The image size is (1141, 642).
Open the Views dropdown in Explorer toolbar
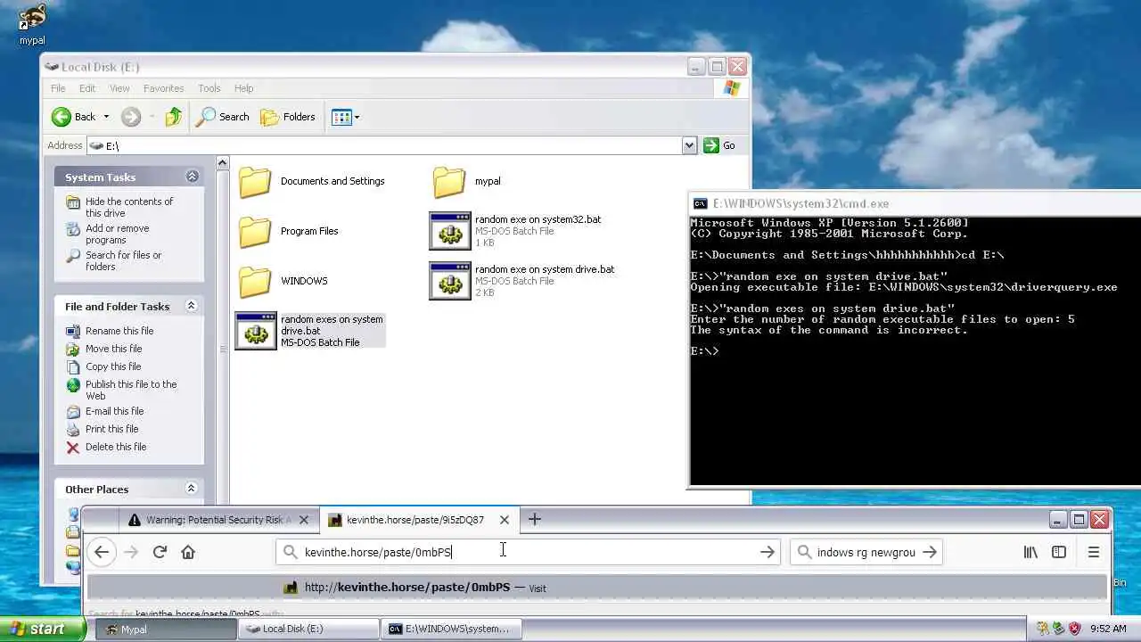(346, 117)
